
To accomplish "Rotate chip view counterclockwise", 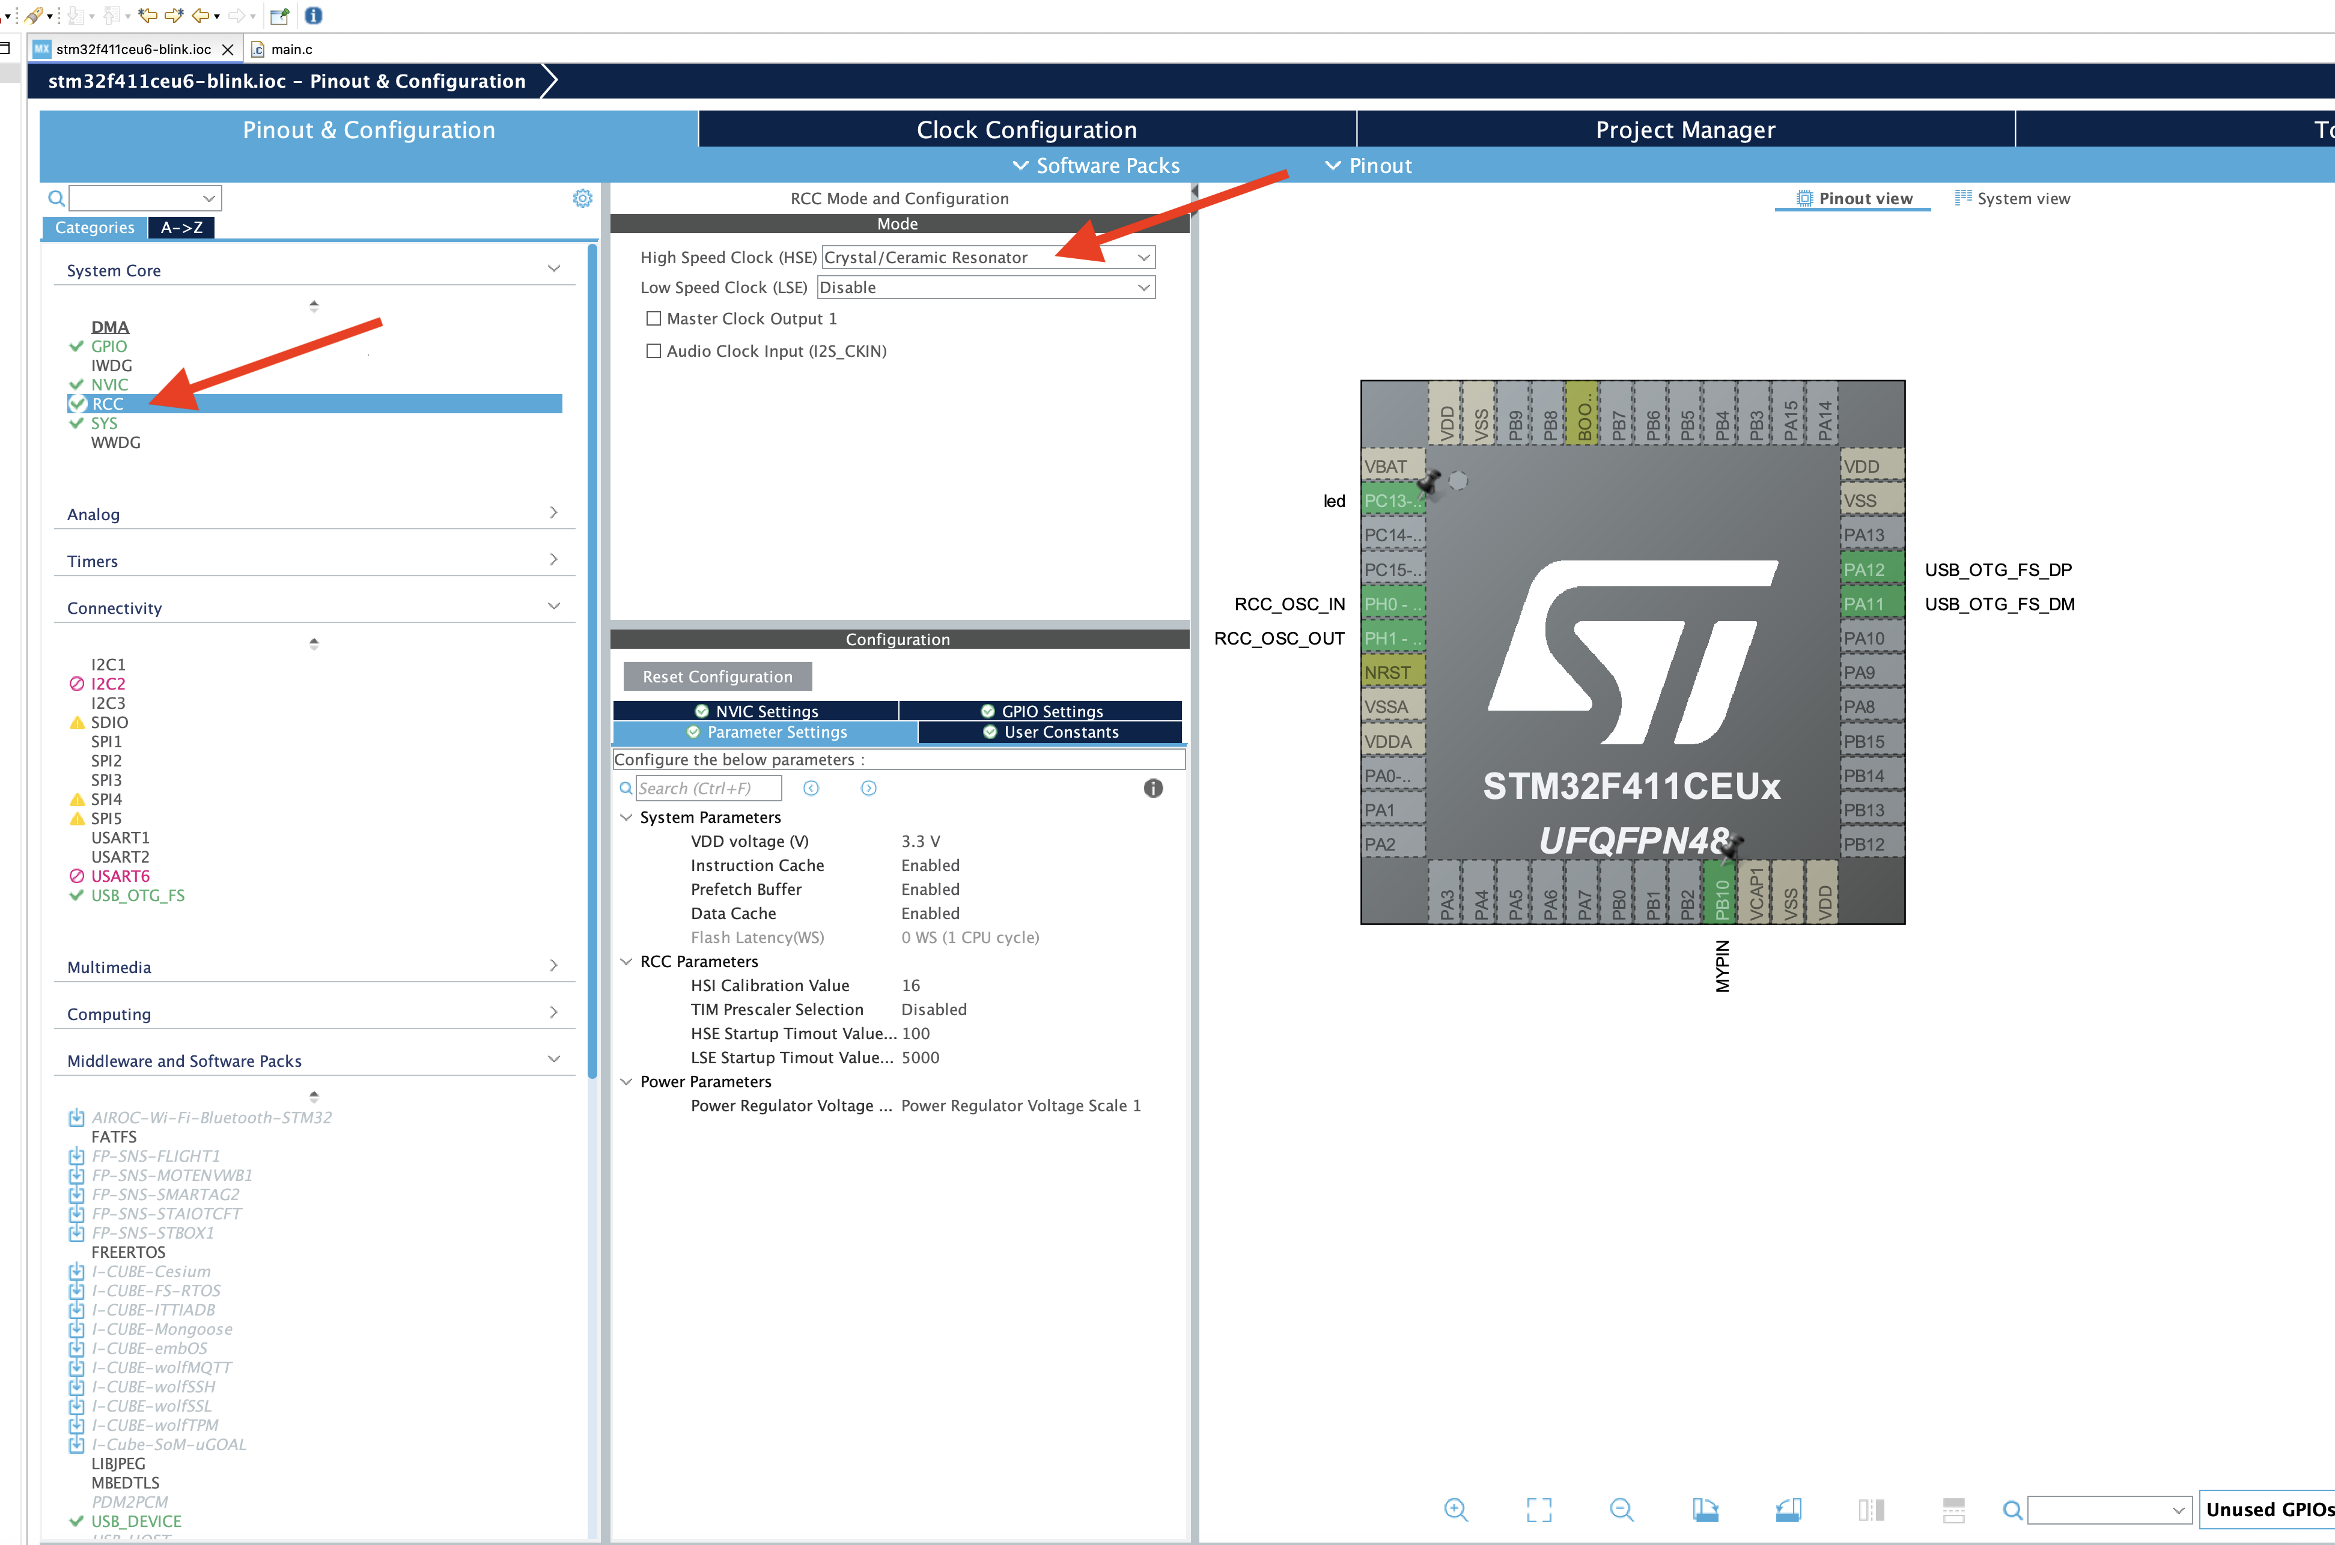I will (x=1789, y=1510).
